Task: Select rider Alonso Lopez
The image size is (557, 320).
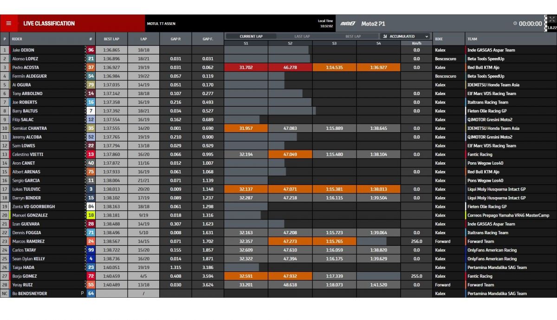Action: pyautogui.click(x=25, y=59)
